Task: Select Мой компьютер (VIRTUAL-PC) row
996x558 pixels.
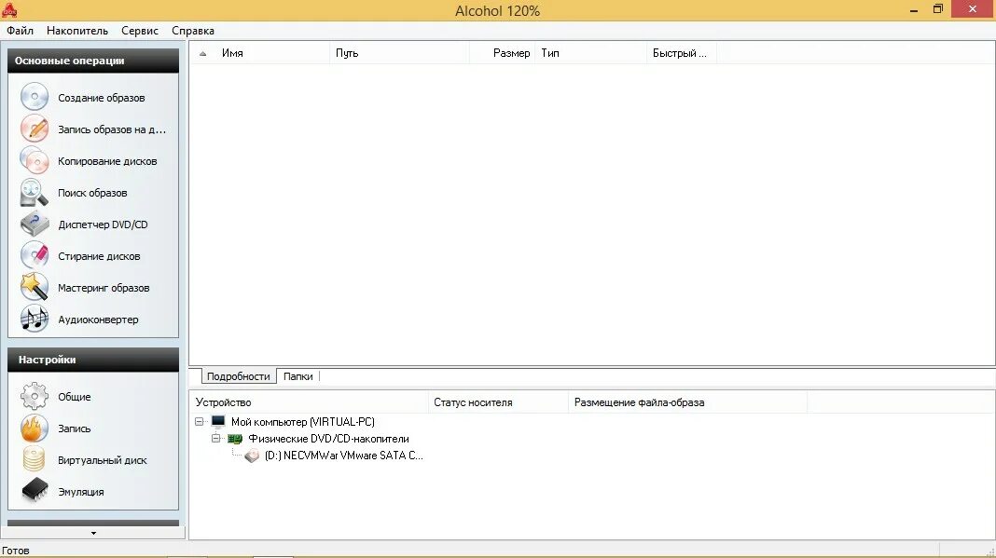Action: (x=302, y=421)
